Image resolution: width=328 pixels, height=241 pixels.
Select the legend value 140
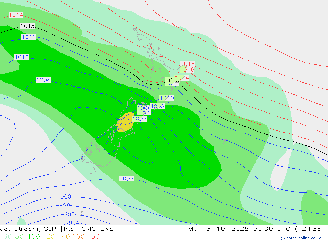tap(64, 236)
